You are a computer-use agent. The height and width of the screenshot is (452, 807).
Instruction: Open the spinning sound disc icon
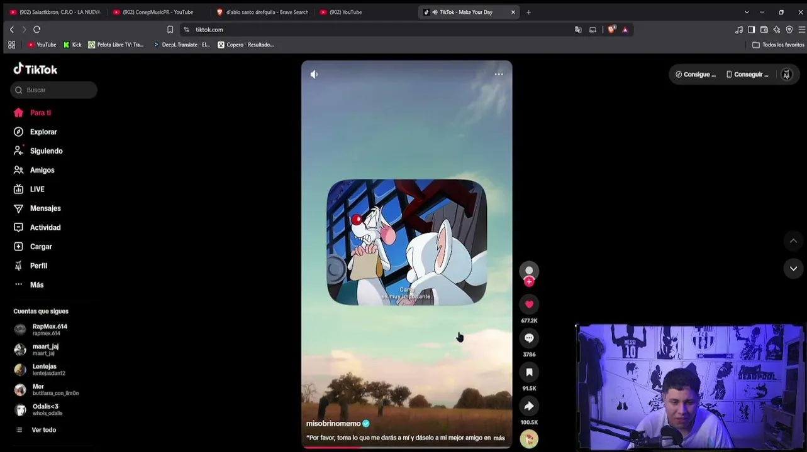point(529,439)
